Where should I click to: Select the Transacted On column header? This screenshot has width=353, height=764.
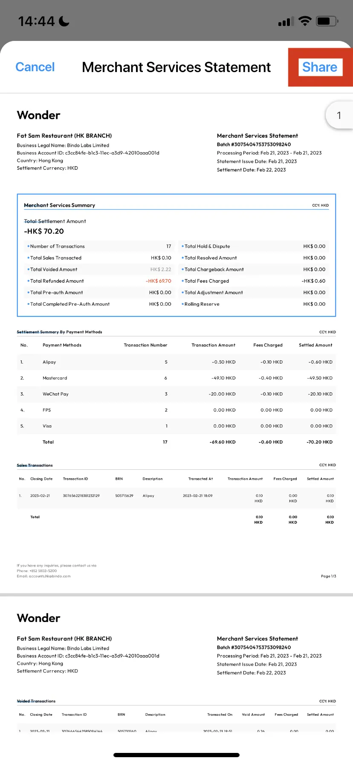coord(220,715)
